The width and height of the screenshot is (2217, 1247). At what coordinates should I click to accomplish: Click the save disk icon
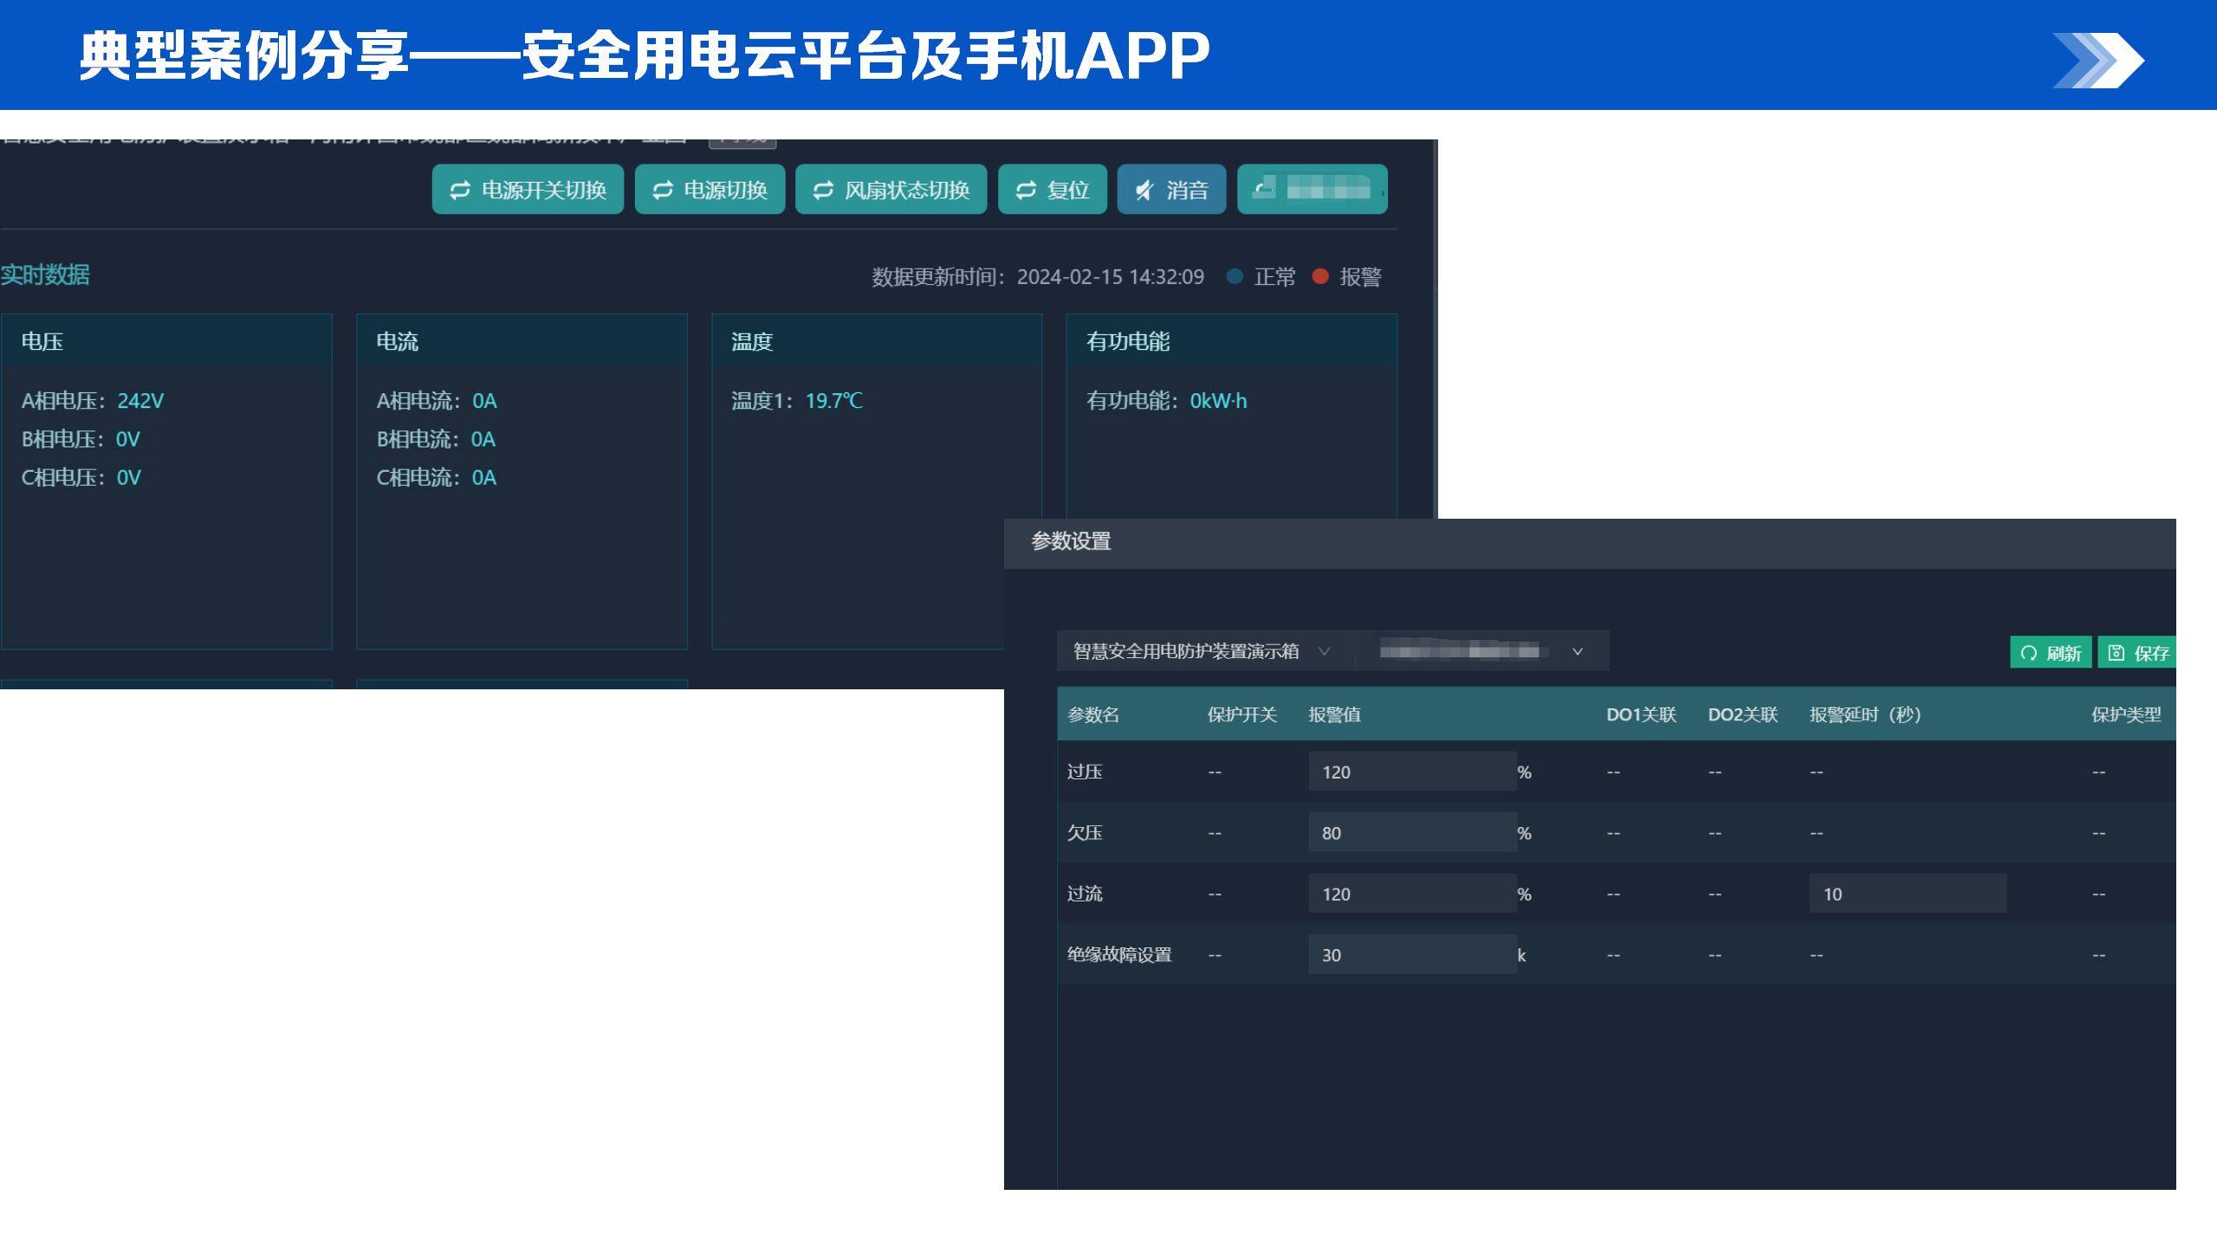2117,653
